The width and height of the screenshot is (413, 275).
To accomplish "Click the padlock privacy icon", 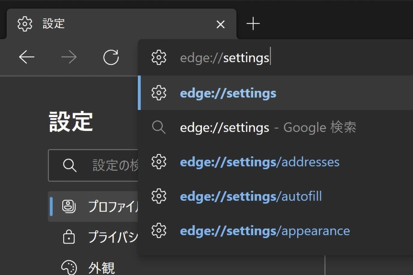I will tap(69, 236).
